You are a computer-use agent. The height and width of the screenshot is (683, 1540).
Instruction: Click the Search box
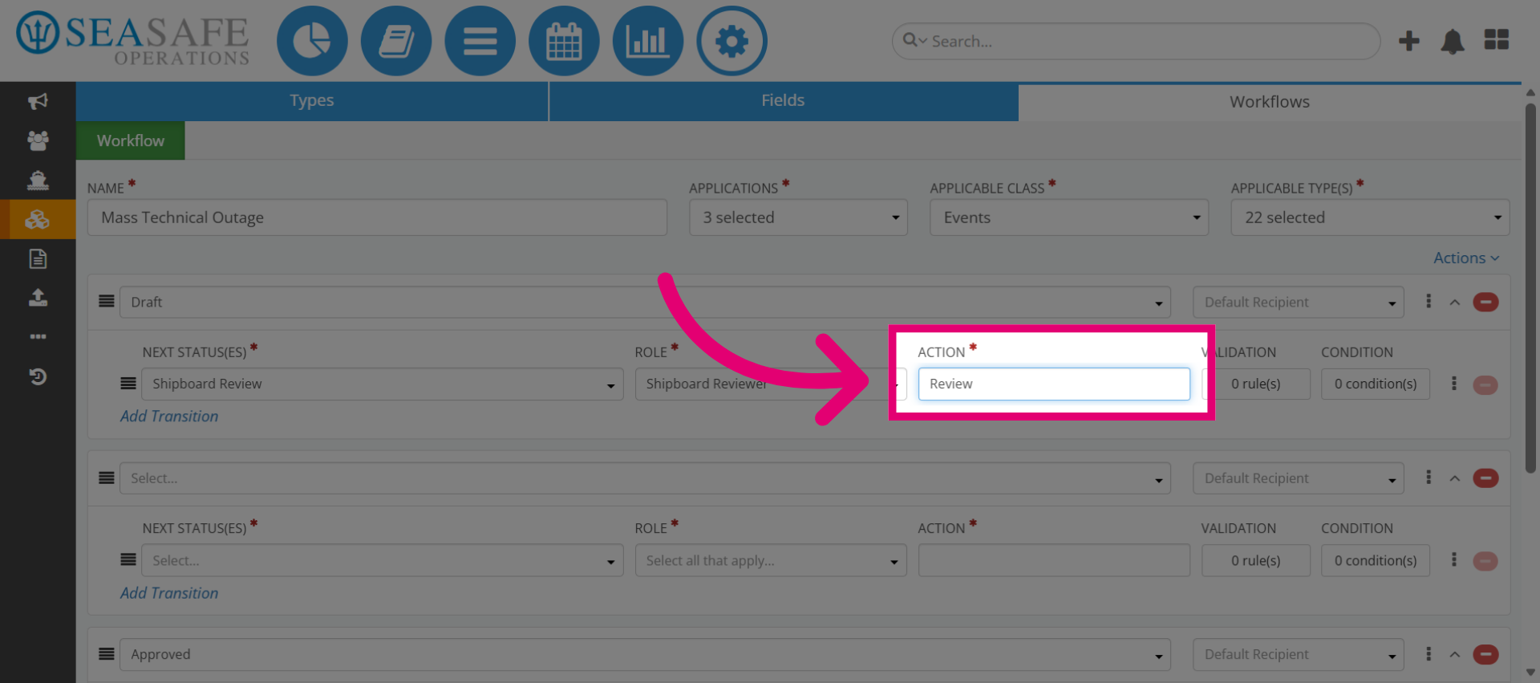(x=1136, y=41)
